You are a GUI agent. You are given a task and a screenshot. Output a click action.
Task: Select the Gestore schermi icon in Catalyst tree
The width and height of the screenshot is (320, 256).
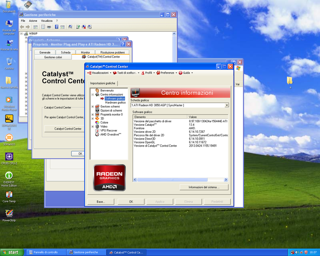point(97,106)
